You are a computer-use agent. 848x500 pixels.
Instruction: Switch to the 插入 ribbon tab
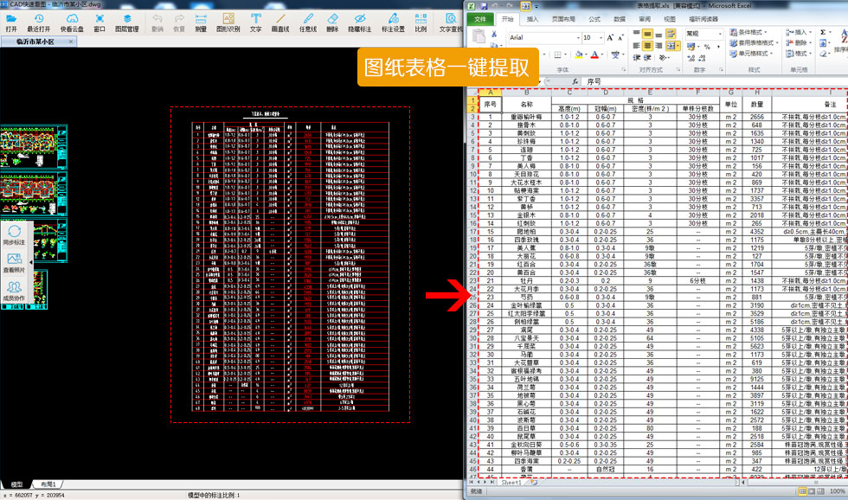(532, 18)
